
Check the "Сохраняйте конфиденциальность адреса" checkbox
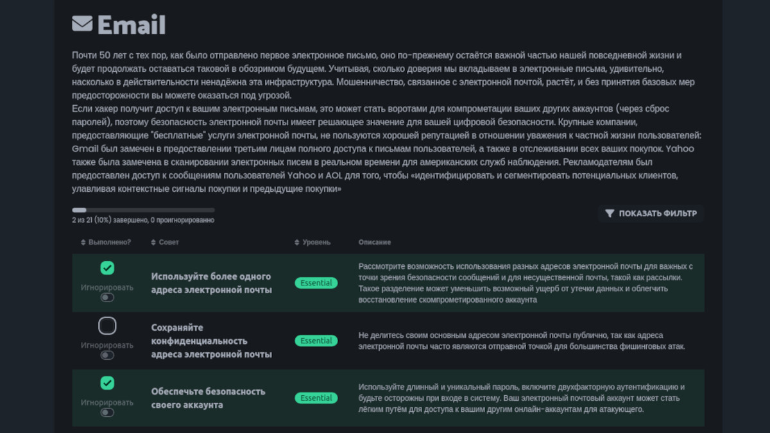[107, 326]
